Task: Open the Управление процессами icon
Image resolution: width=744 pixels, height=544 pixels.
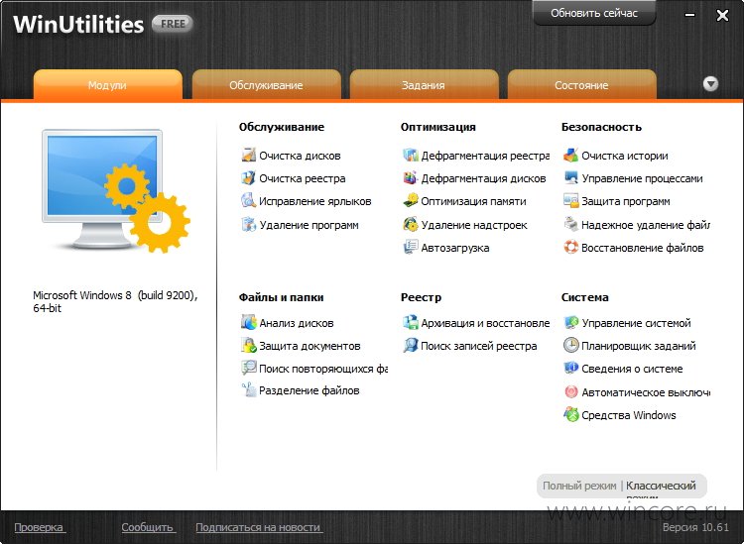Action: point(570,178)
